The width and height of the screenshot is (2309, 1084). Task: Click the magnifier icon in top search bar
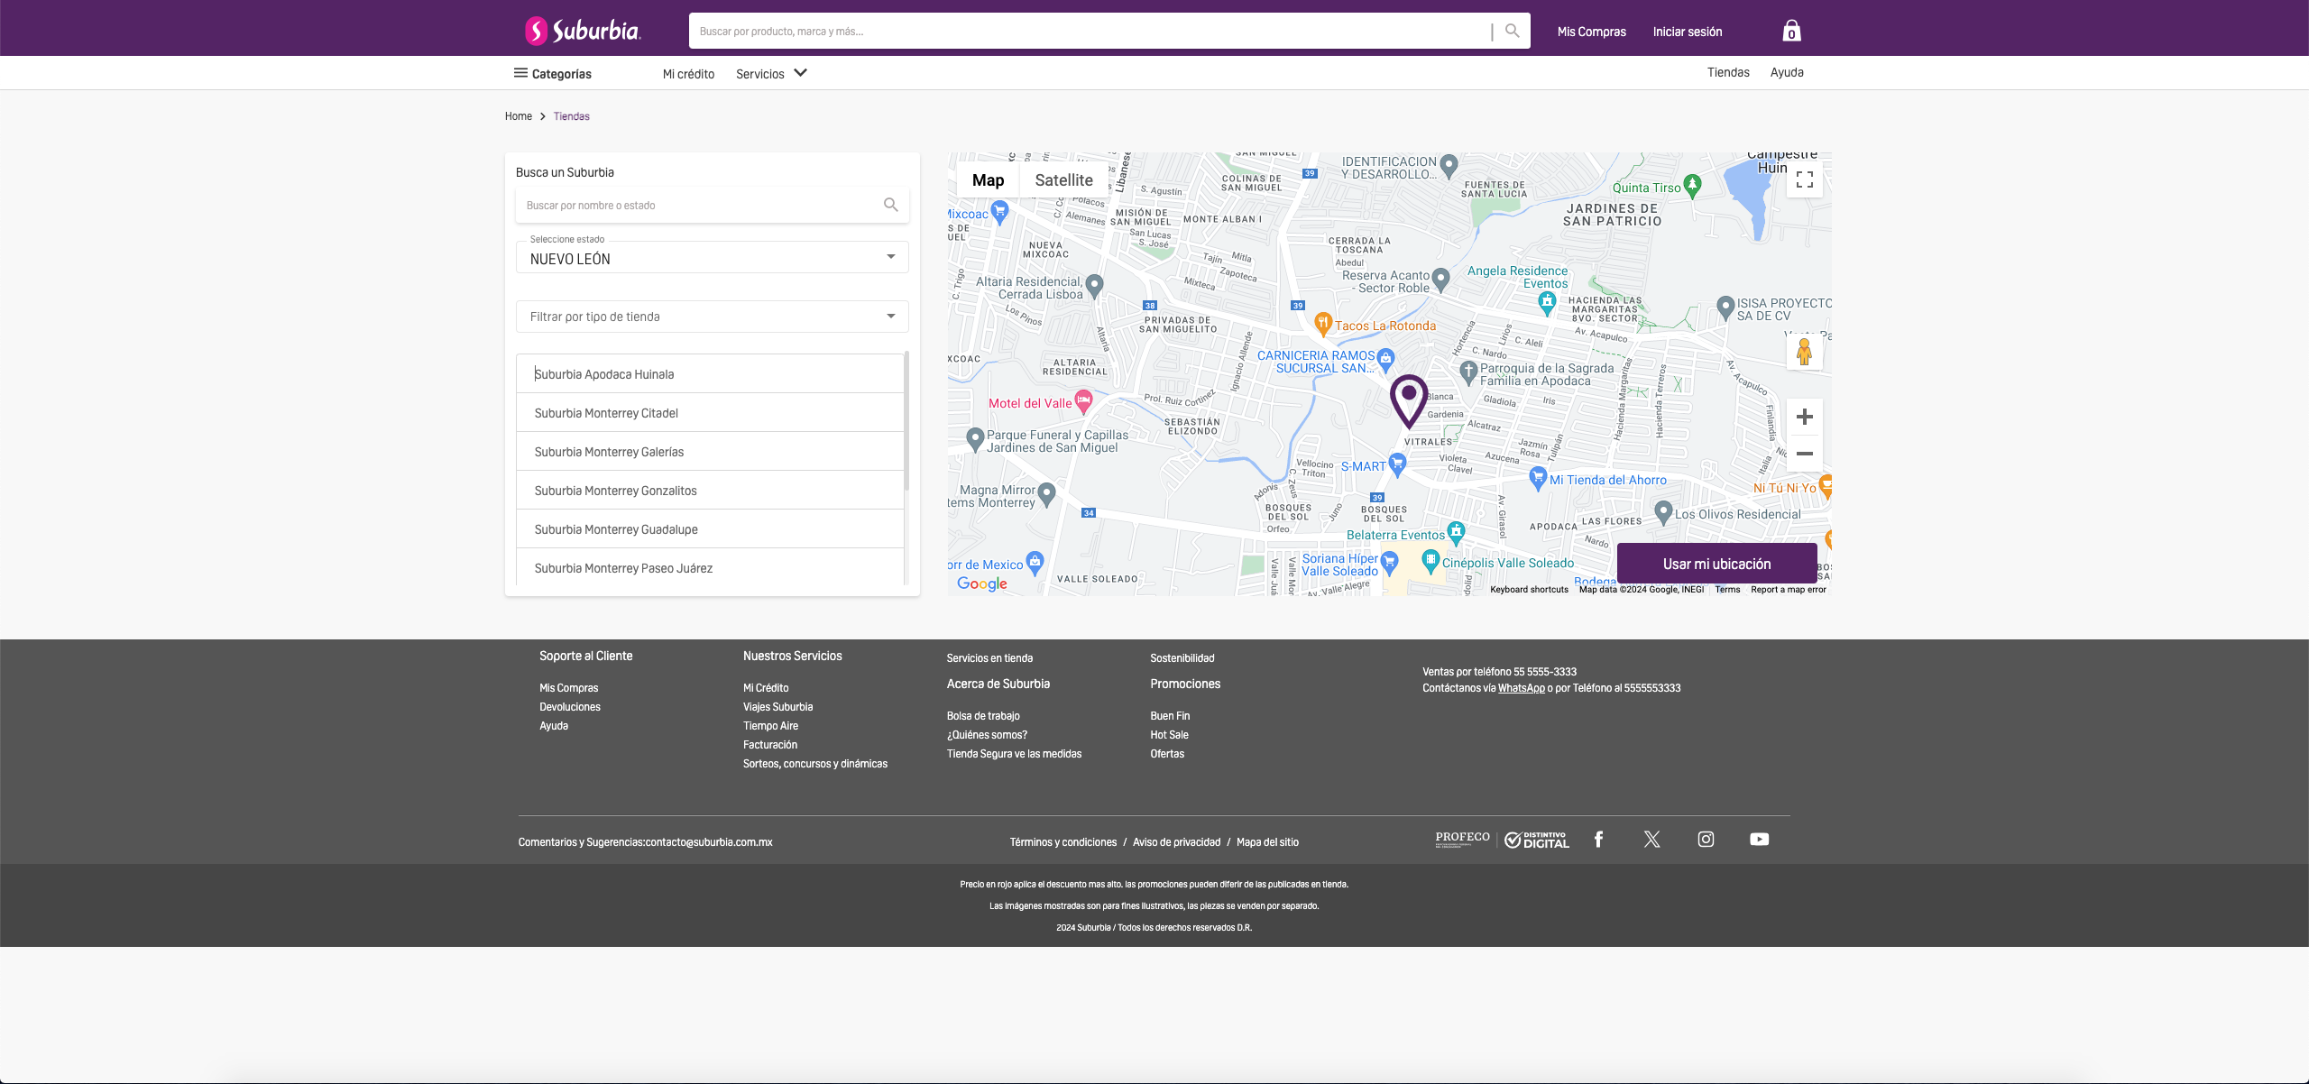pyautogui.click(x=1513, y=31)
